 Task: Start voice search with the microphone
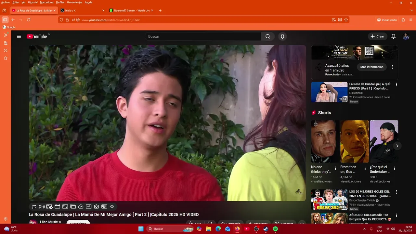(x=282, y=36)
